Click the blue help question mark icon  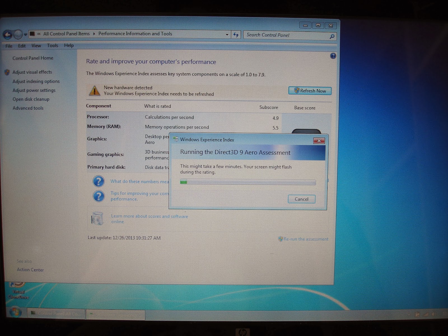[333, 56]
